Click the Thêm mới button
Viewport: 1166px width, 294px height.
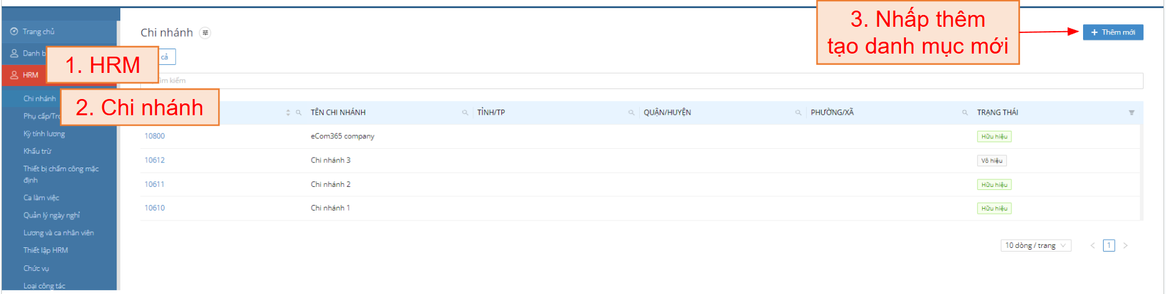point(1112,32)
